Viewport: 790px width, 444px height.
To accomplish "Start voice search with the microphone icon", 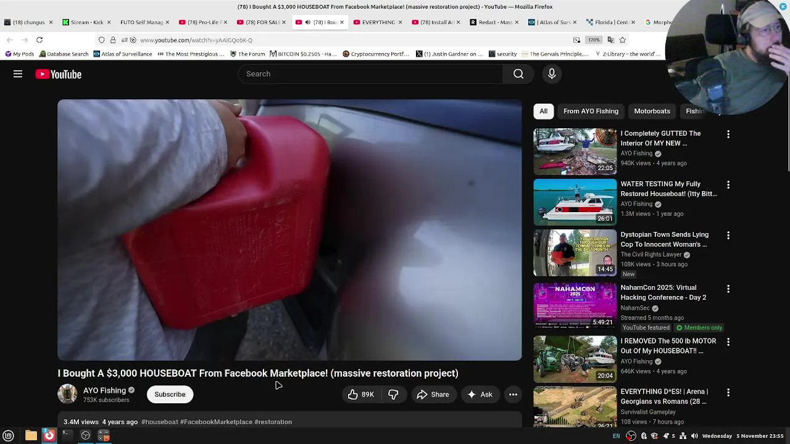I will pyautogui.click(x=552, y=74).
